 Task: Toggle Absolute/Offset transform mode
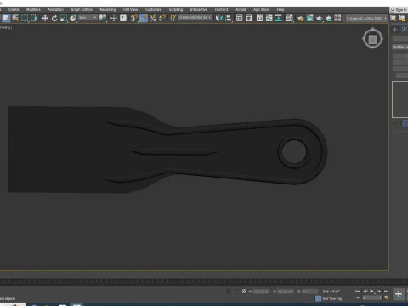(244, 292)
